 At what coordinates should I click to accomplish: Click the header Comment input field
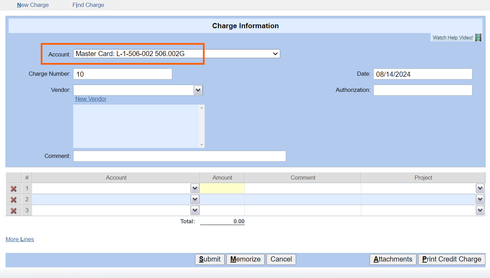pyautogui.click(x=179, y=156)
